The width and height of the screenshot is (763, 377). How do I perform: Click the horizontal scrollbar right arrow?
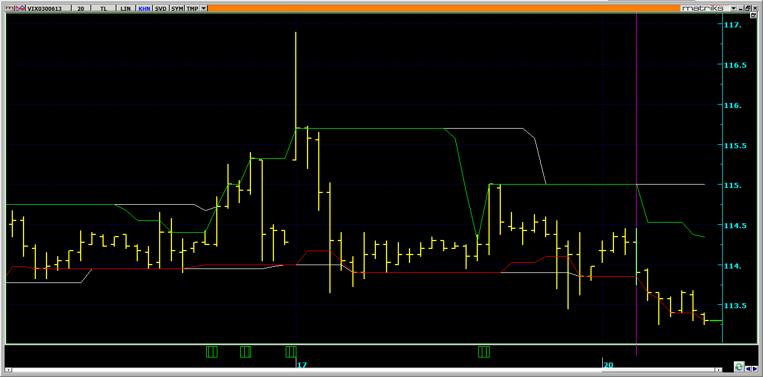pyautogui.click(x=719, y=370)
